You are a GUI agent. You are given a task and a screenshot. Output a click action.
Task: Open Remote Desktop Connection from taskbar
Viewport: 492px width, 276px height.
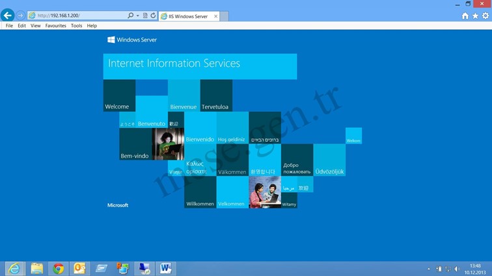coord(144,268)
